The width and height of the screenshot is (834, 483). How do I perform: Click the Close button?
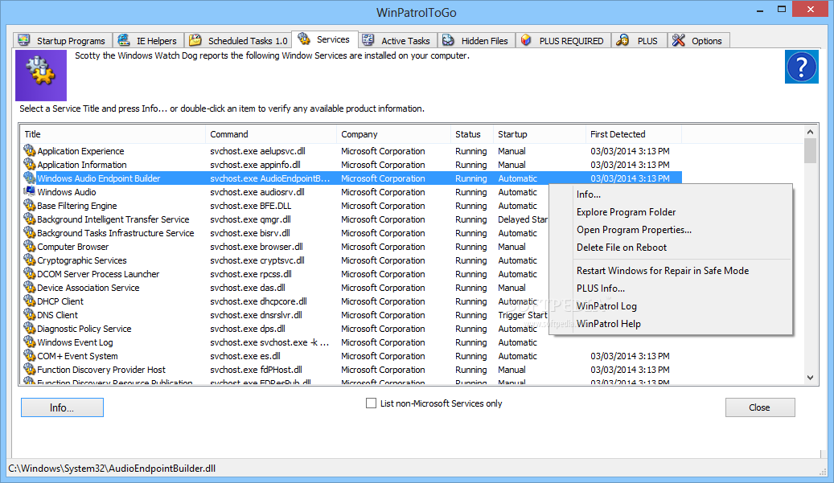pos(760,407)
